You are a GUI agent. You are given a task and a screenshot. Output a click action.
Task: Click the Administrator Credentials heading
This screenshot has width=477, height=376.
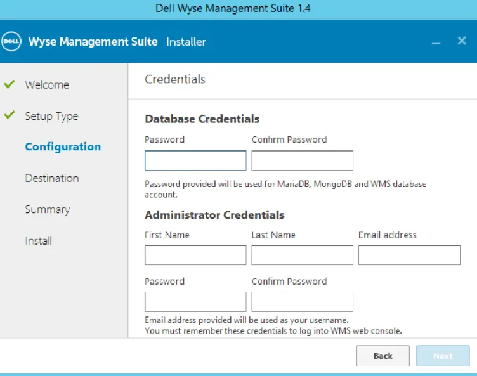click(x=214, y=215)
